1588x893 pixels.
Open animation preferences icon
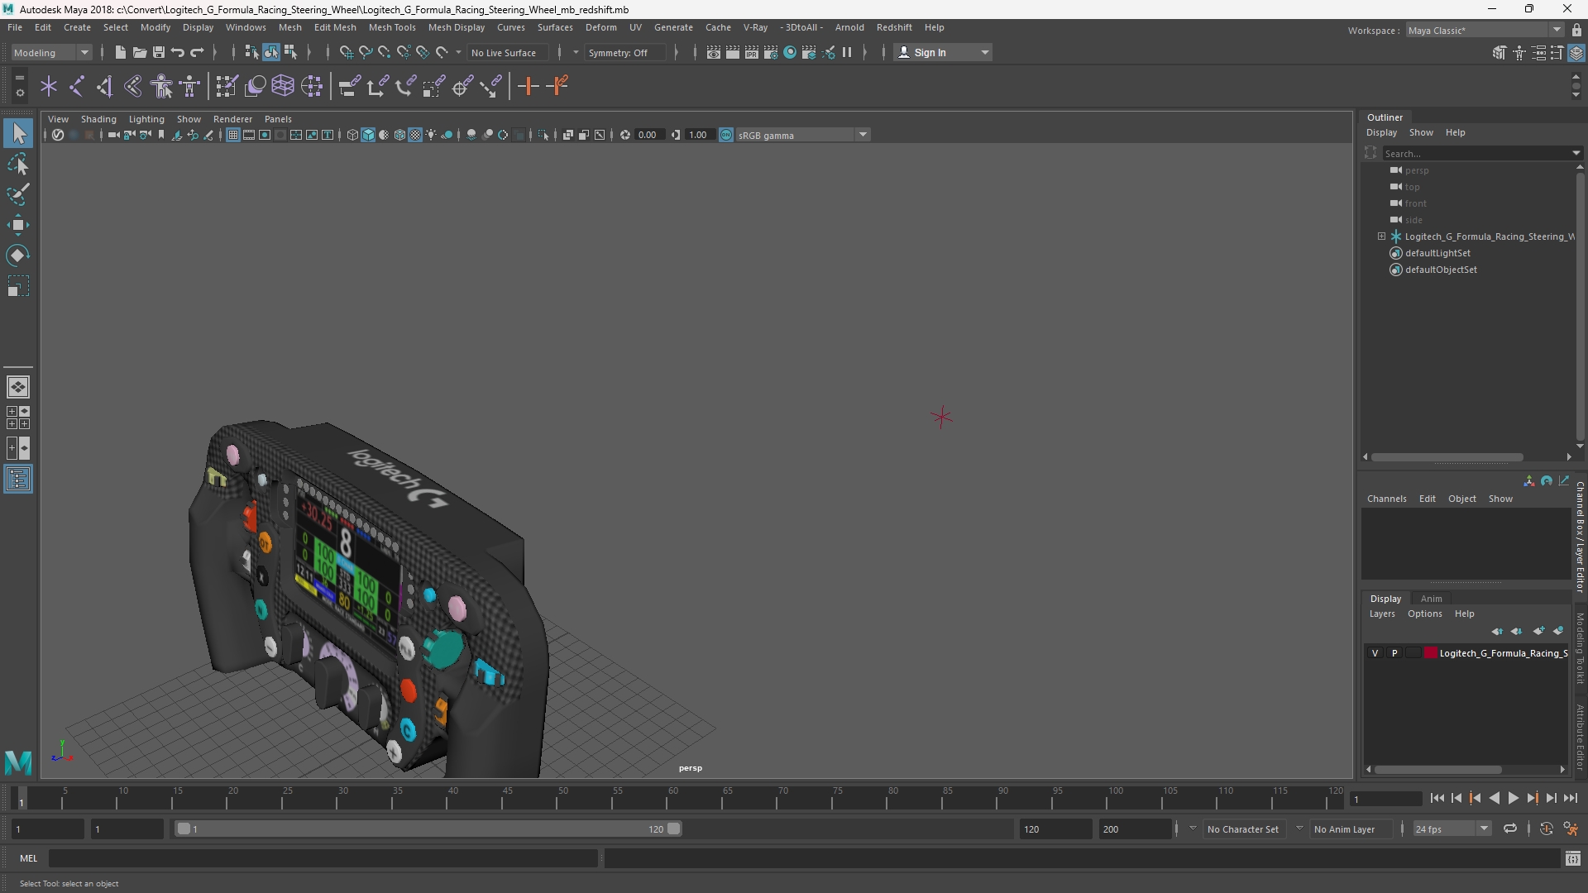(1571, 829)
